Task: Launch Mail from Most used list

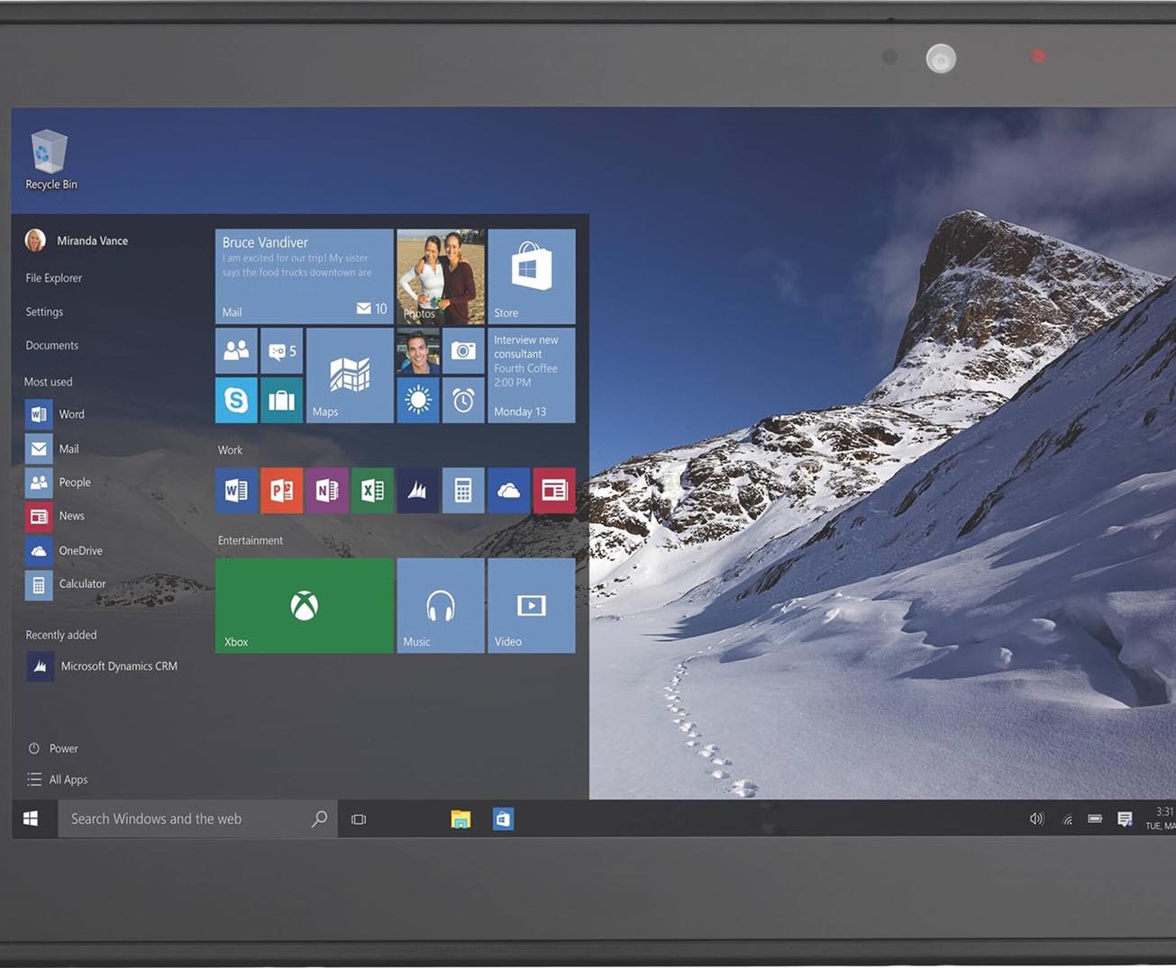Action: 53,448
